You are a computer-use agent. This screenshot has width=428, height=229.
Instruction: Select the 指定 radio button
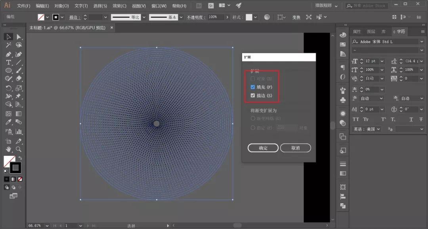coord(253,128)
